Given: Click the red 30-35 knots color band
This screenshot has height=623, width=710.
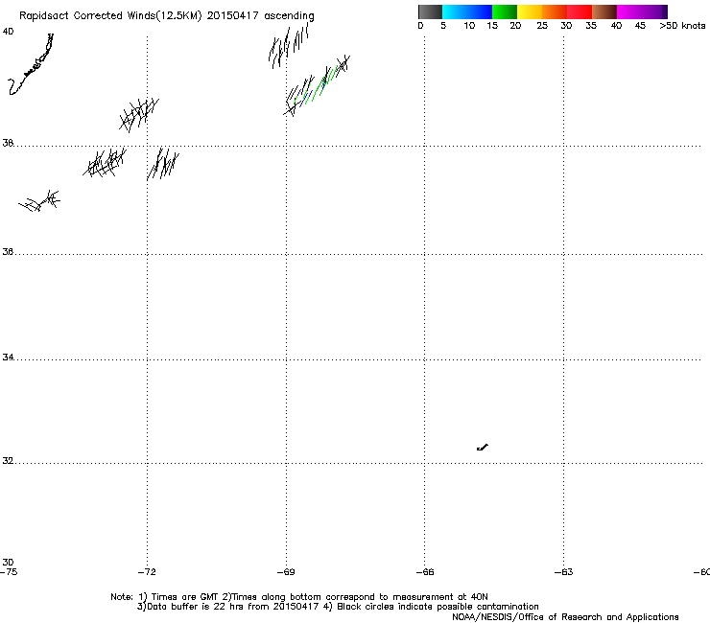Looking at the screenshot, I should pos(580,12).
